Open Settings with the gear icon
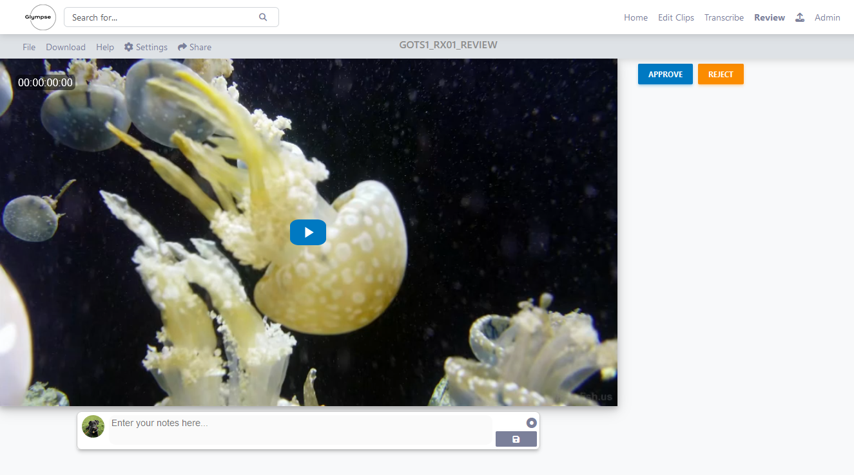854x475 pixels. pos(129,47)
